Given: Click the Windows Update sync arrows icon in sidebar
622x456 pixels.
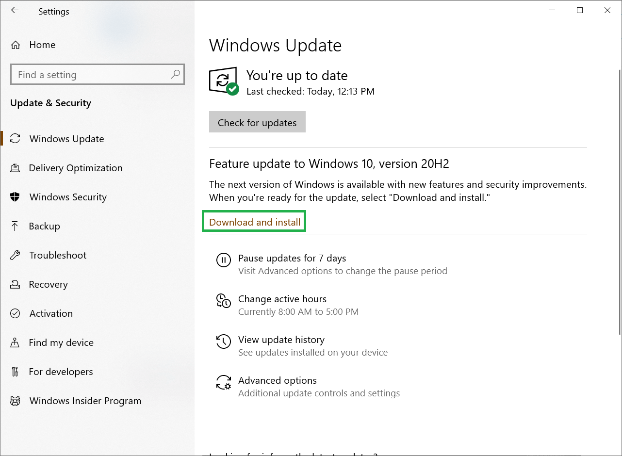Looking at the screenshot, I should tap(16, 139).
